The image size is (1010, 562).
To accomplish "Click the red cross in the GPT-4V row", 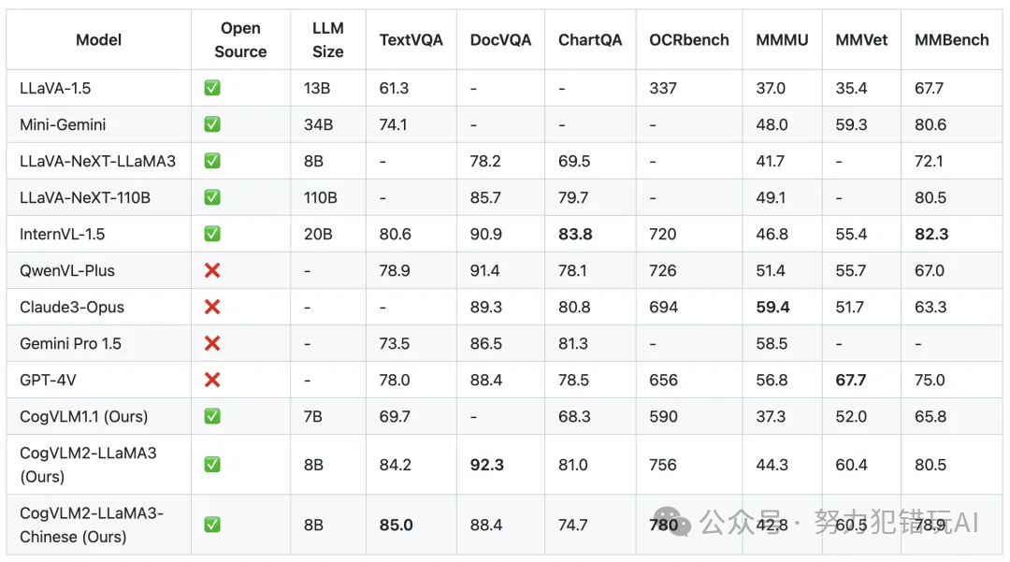I will [212, 381].
